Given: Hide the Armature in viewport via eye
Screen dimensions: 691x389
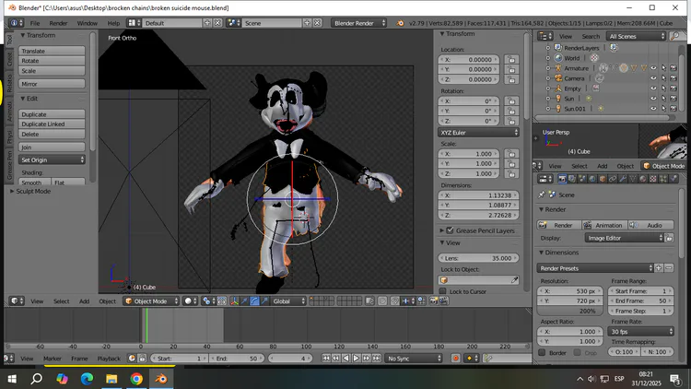Looking at the screenshot, I should tap(653, 68).
